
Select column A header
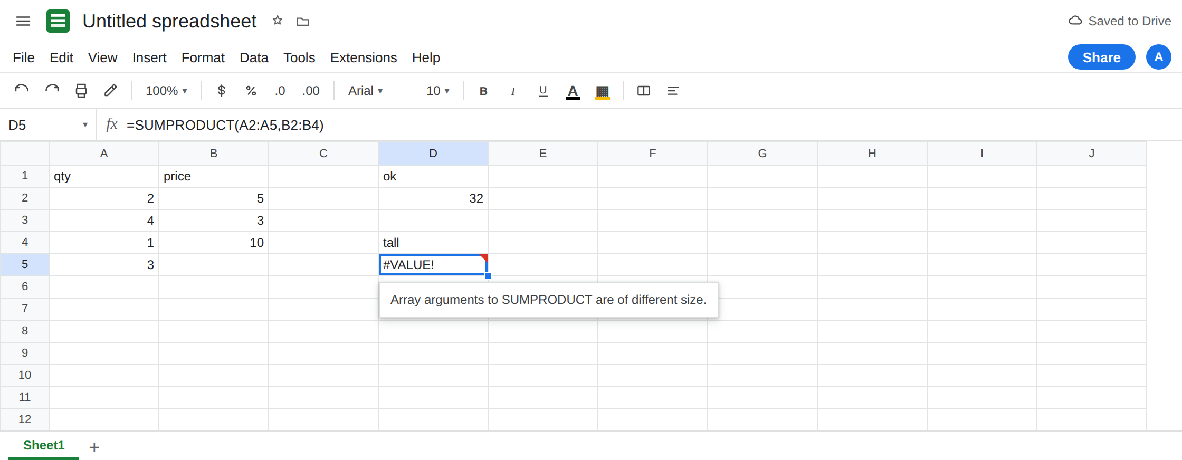104,154
